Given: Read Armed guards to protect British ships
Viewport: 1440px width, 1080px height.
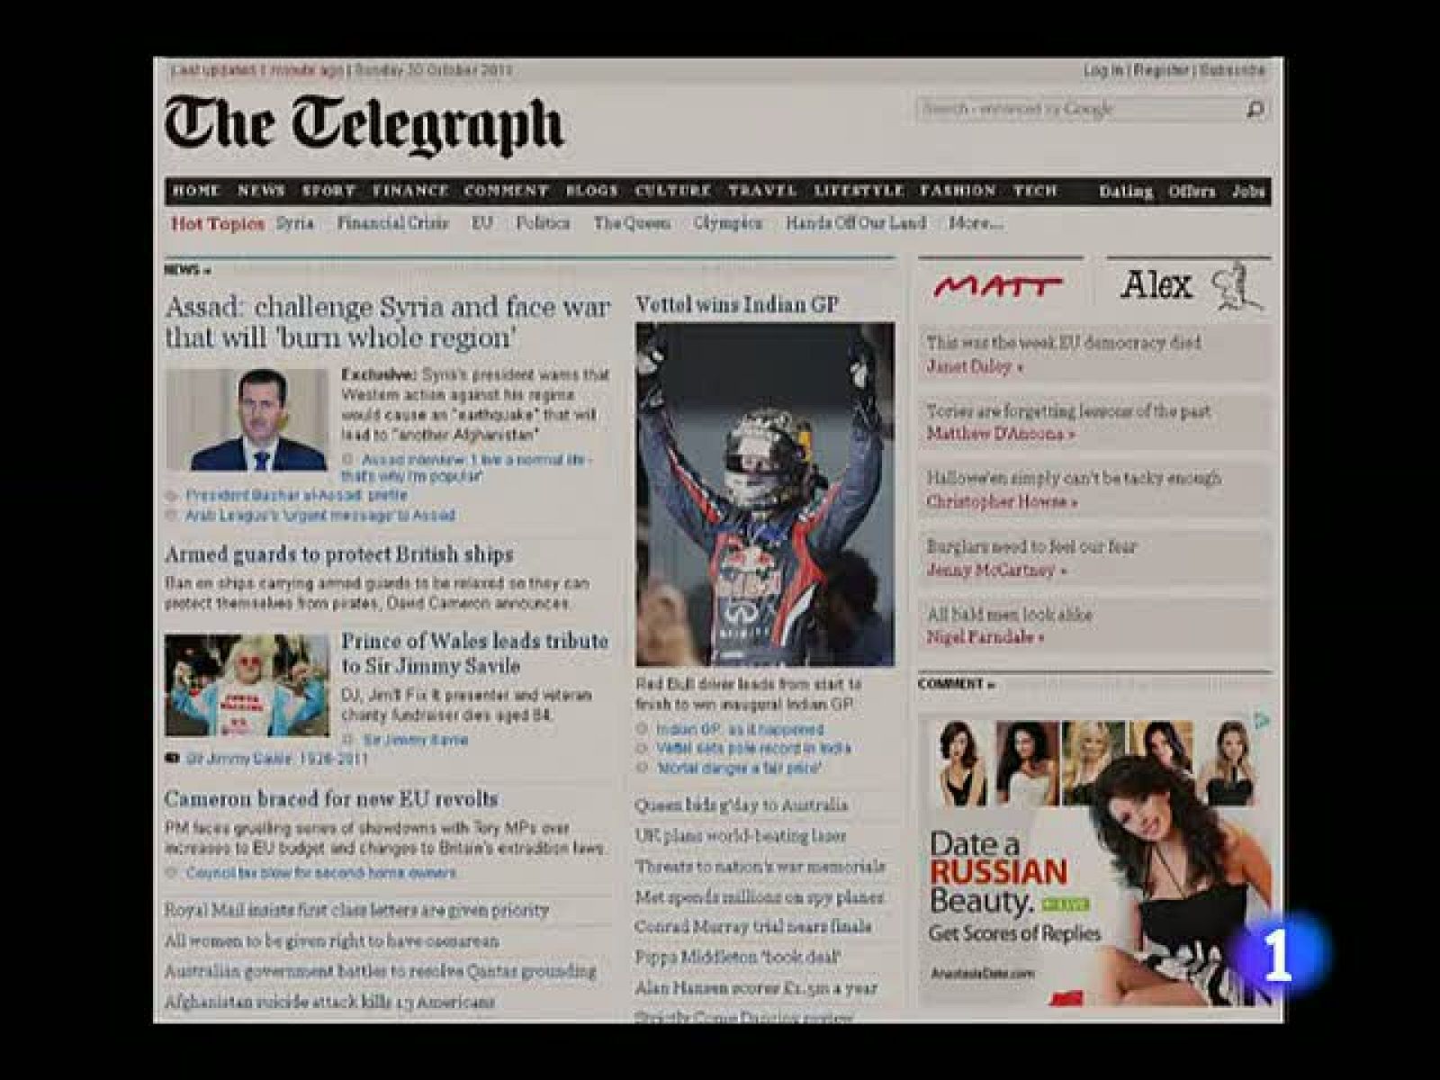Looking at the screenshot, I should [x=338, y=554].
